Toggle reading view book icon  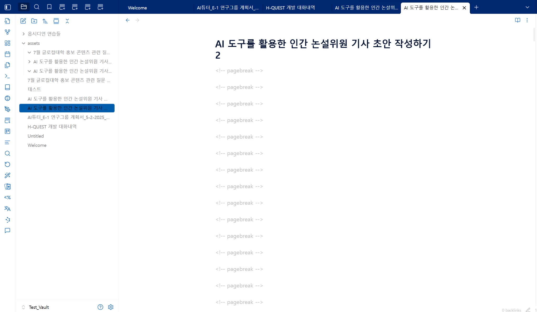tap(518, 20)
